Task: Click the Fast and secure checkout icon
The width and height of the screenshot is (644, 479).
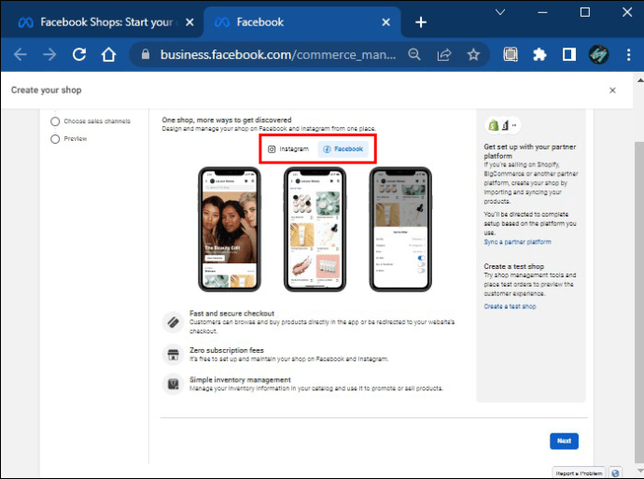Action: coord(174,322)
